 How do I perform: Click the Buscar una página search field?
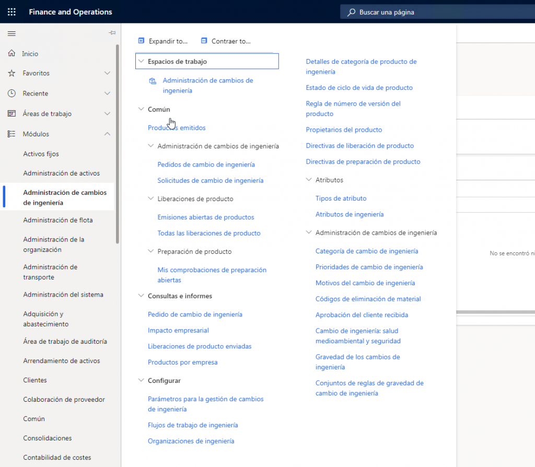[x=439, y=12]
